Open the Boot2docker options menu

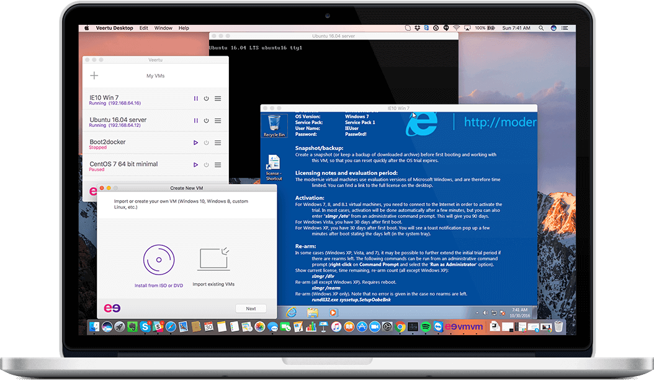(218, 143)
